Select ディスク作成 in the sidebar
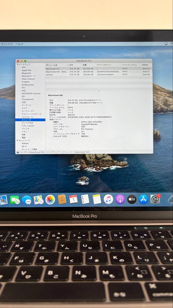The width and height of the screenshot is (173, 308). (x=27, y=123)
